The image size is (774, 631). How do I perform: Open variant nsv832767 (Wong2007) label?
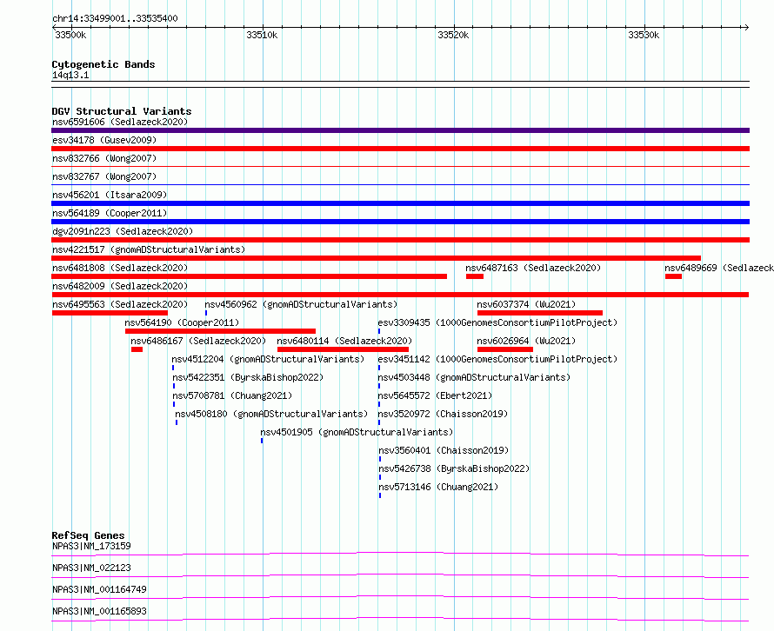[104, 176]
